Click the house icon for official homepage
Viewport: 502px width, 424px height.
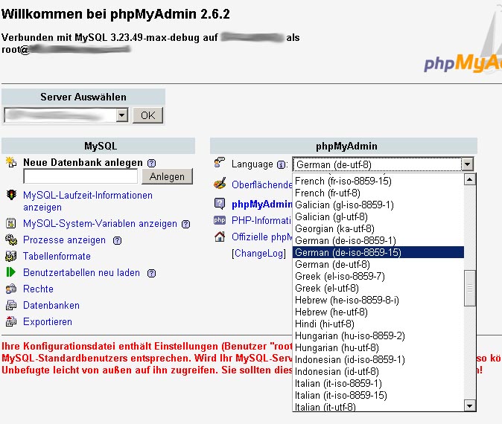(x=220, y=237)
